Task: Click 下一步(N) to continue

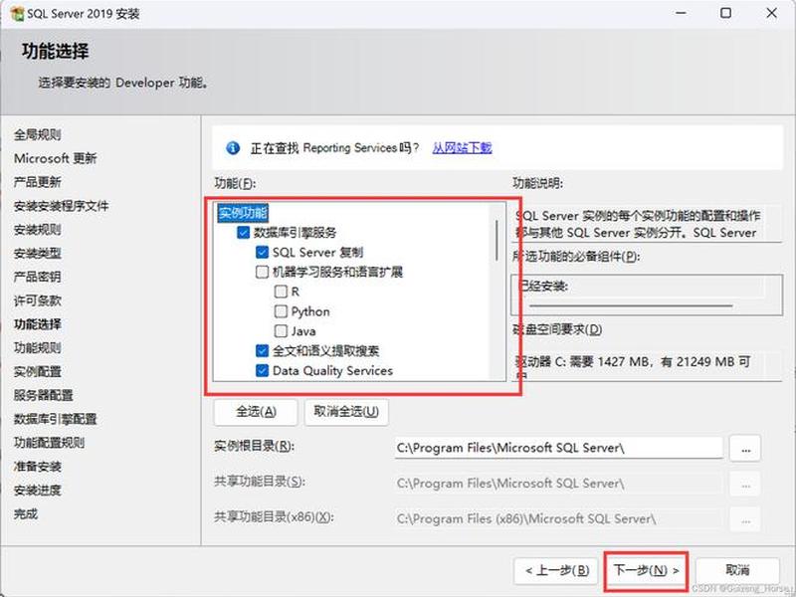Action: (646, 570)
